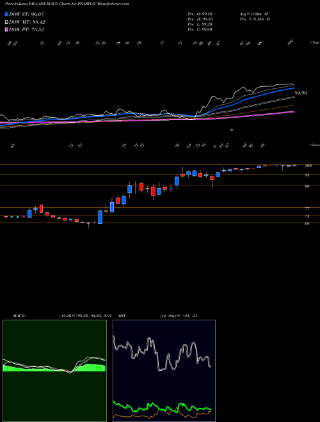
Task: Click the ADX '(14 day) 9, +23, -21' values
Action: 179,316
